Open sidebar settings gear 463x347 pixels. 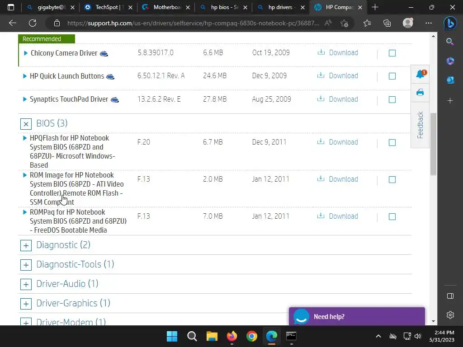450,315
